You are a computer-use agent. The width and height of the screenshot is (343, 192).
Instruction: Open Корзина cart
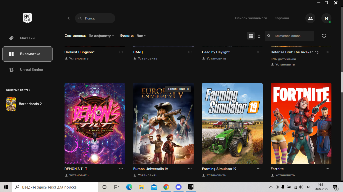tap(282, 18)
